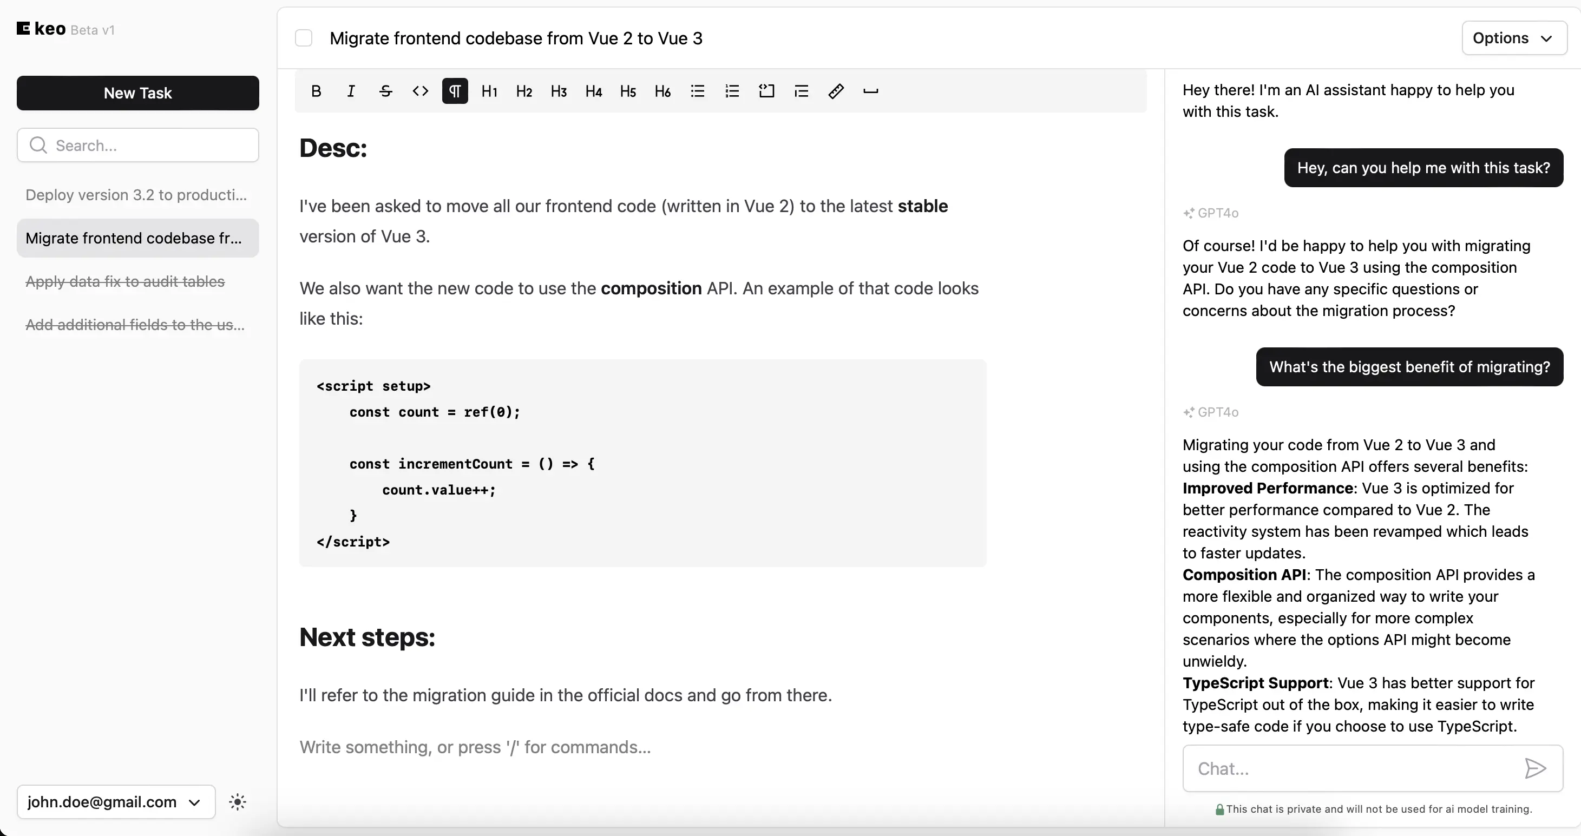
Task: Click the Desc: heading
Action: pos(333,148)
